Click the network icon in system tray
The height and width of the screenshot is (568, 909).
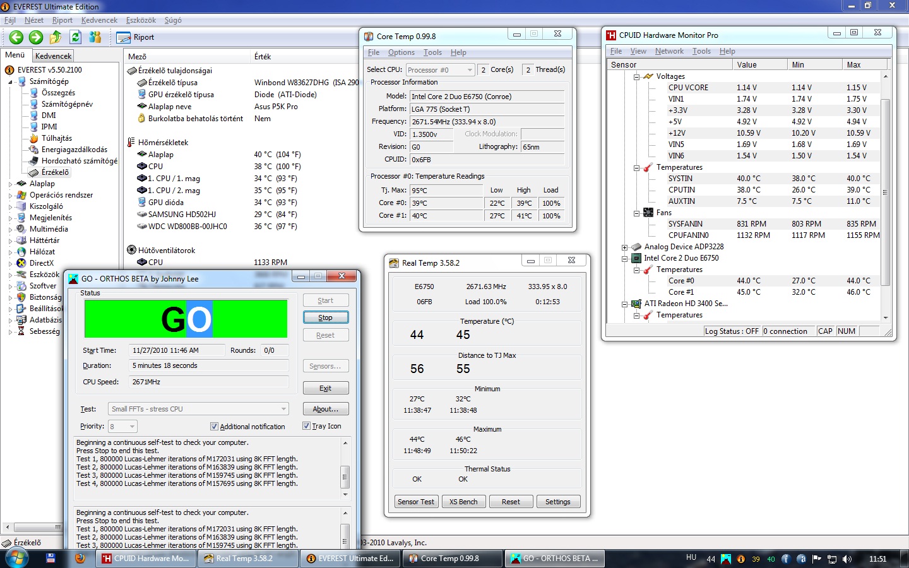click(x=831, y=559)
